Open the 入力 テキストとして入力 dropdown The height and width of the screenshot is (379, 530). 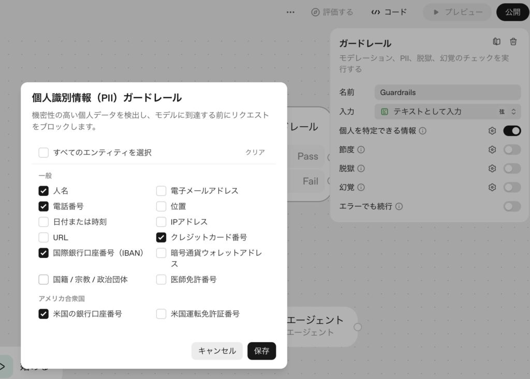447,111
